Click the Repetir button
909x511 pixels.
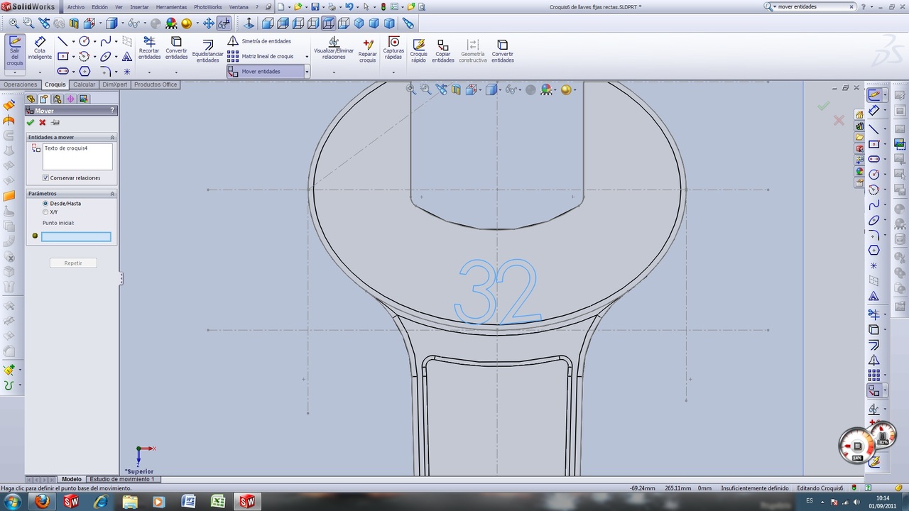73,263
